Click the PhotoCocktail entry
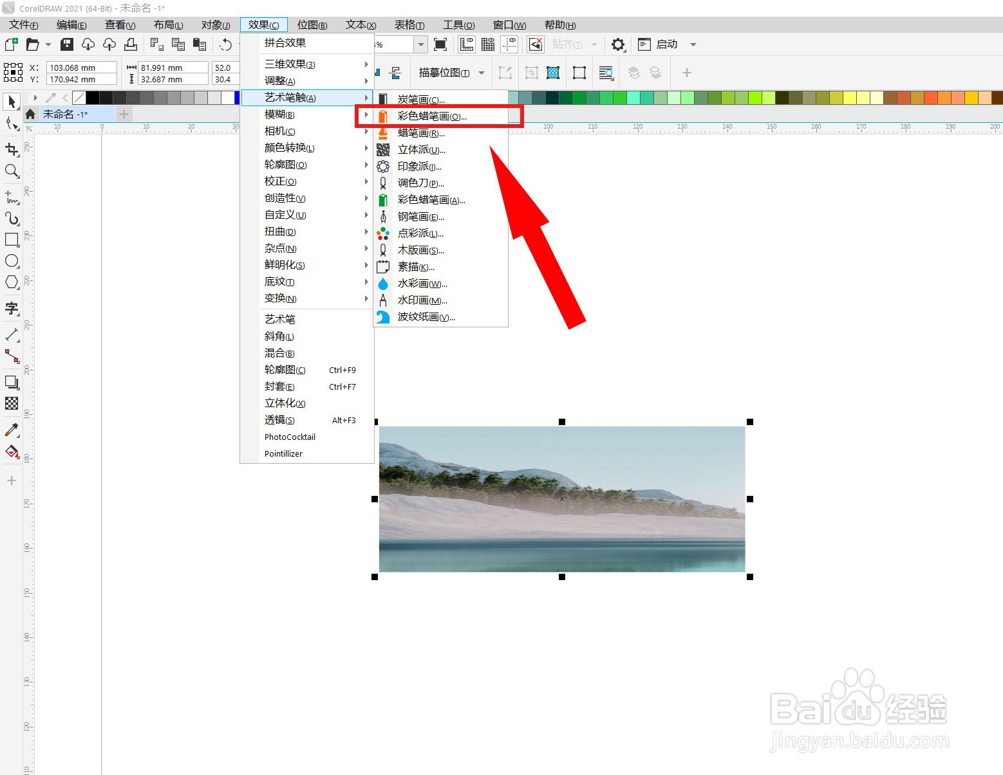Image resolution: width=1003 pixels, height=775 pixels. 307,437
